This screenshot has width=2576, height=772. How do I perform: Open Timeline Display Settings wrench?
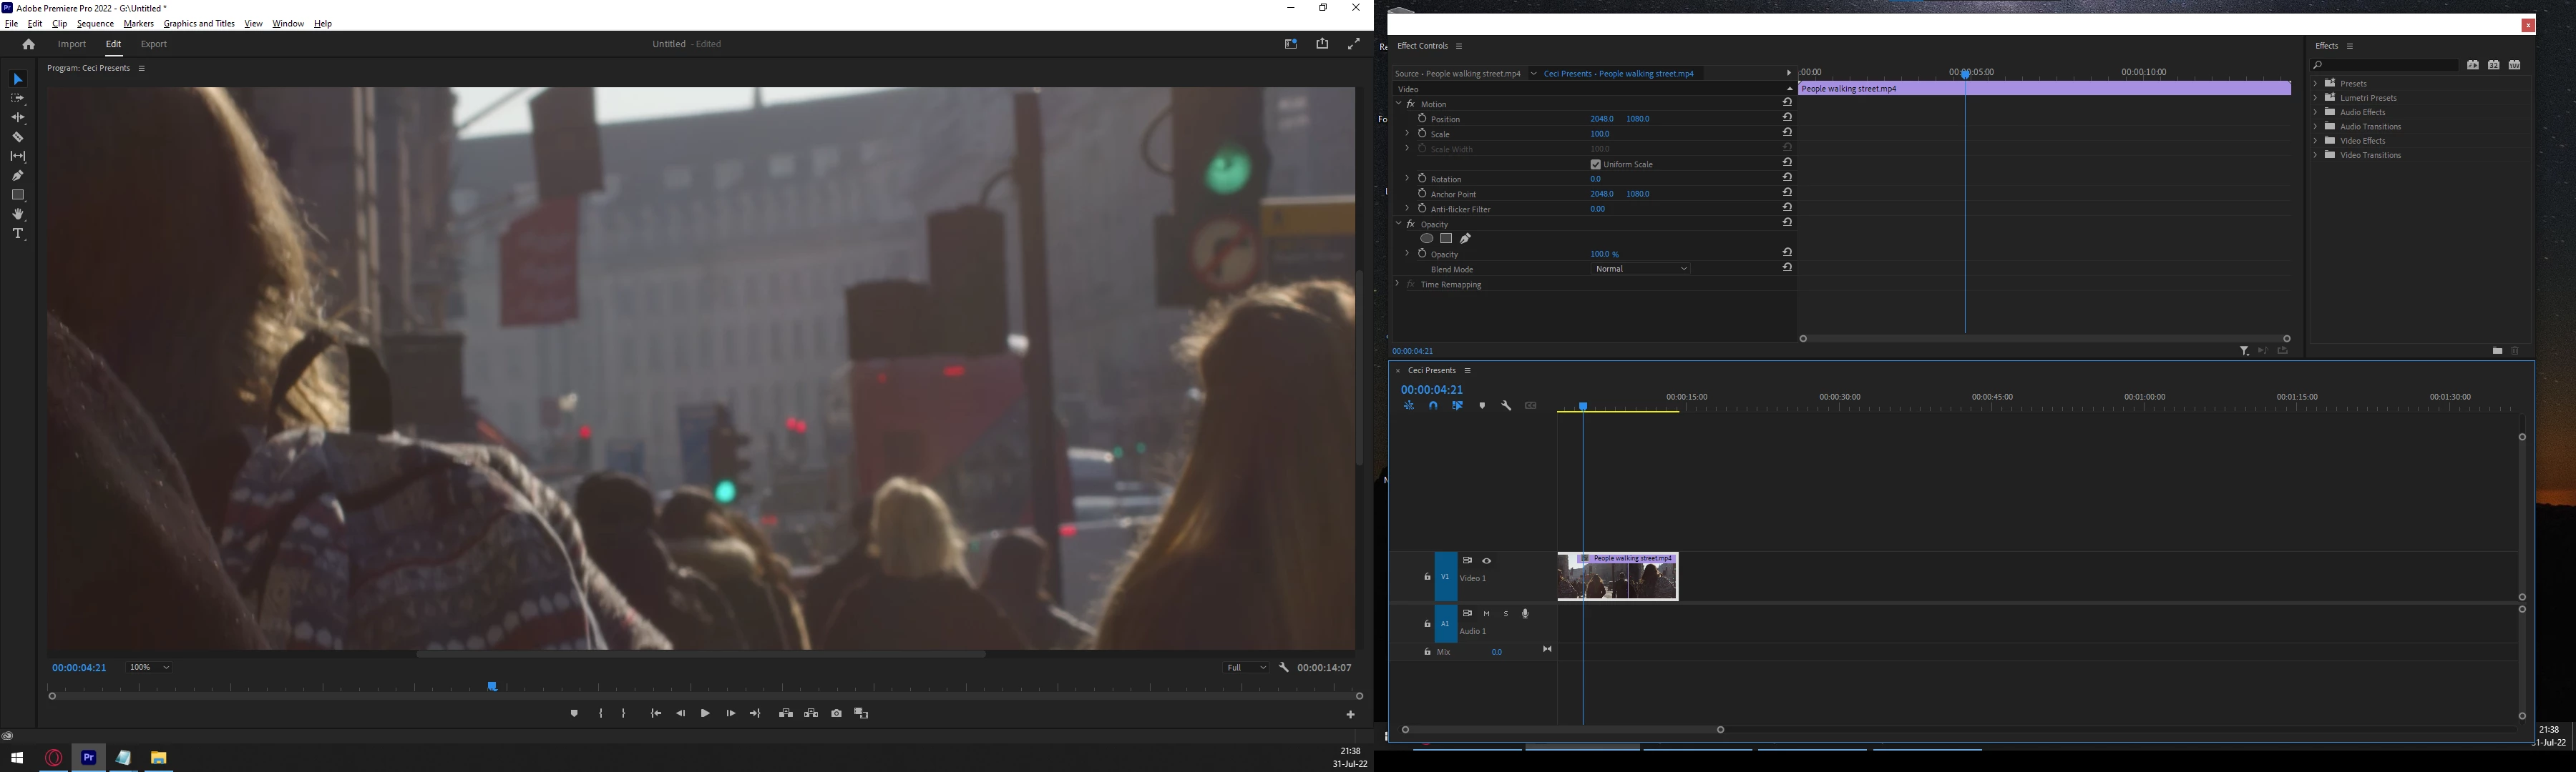coord(1506,405)
